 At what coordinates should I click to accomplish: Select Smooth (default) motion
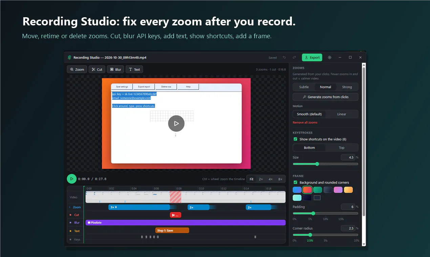click(x=309, y=114)
